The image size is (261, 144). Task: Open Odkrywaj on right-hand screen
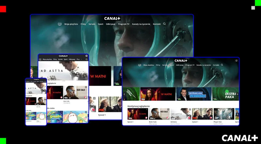(180, 65)
